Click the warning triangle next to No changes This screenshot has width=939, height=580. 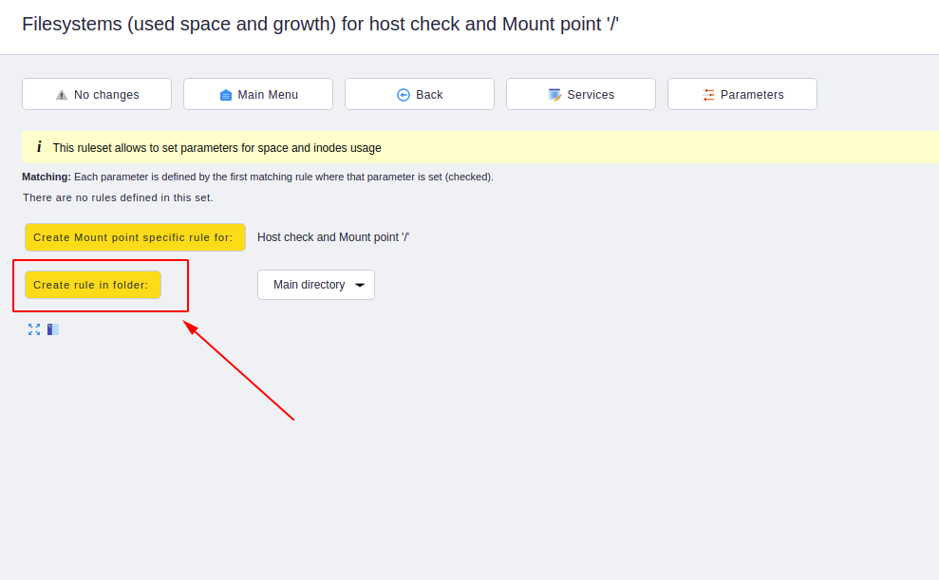click(x=62, y=95)
